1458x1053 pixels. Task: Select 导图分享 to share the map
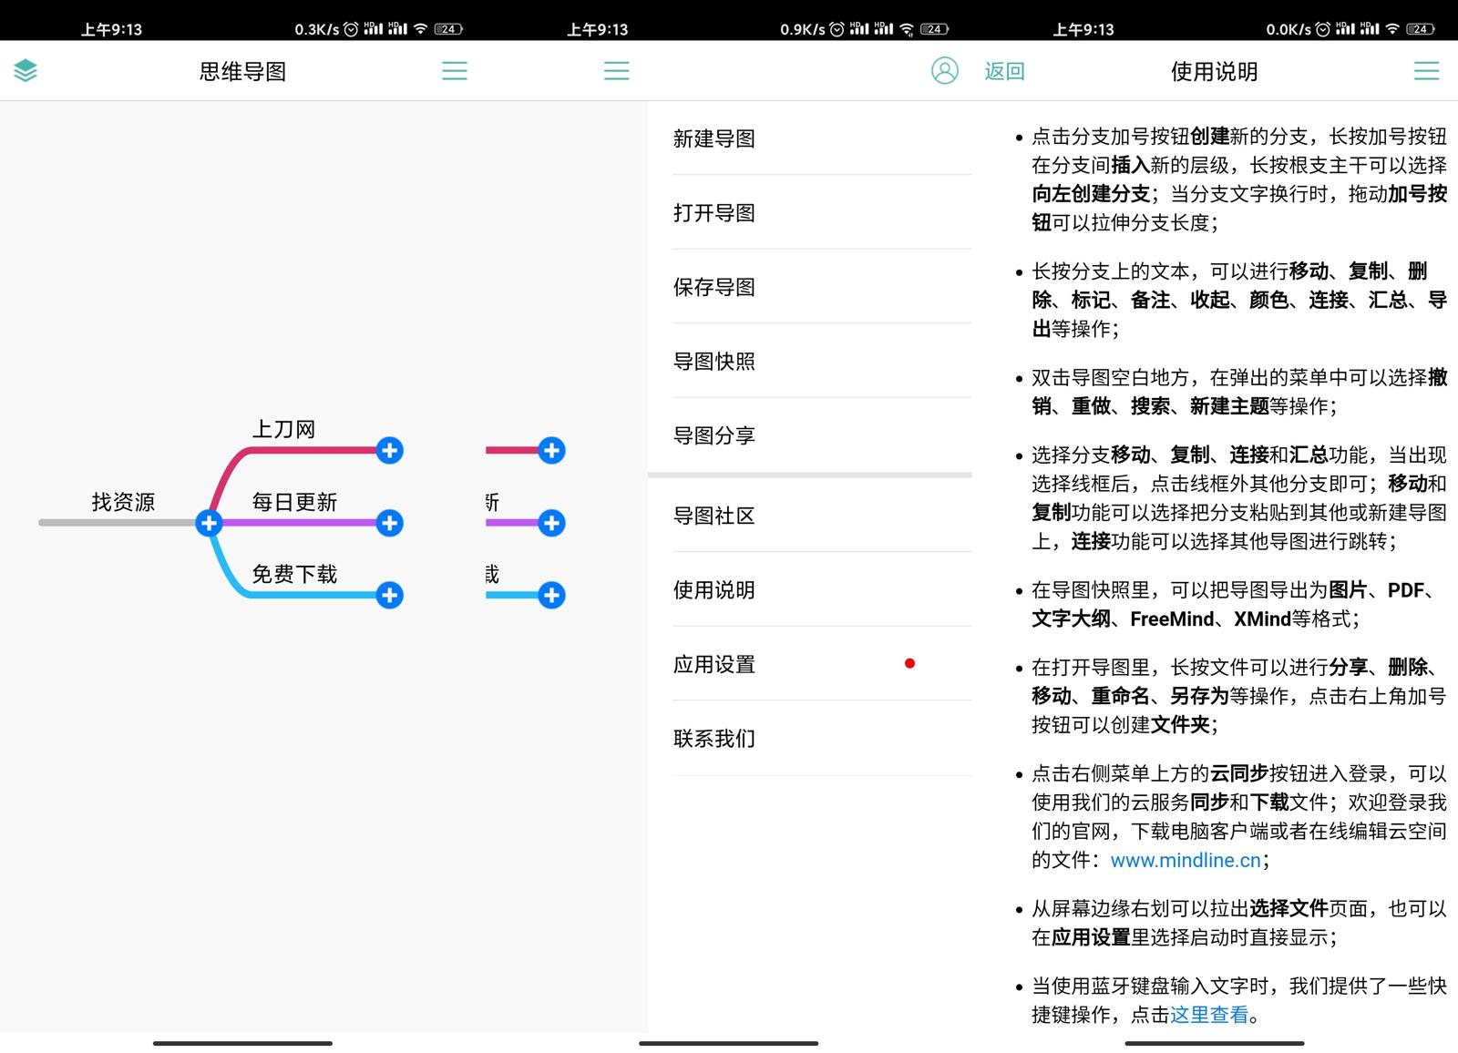(715, 436)
